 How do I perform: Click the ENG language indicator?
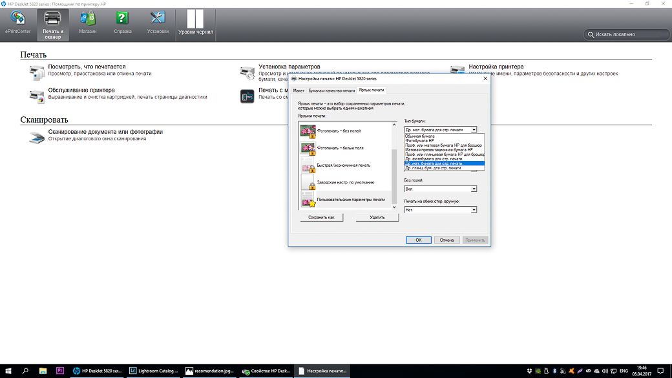click(624, 371)
